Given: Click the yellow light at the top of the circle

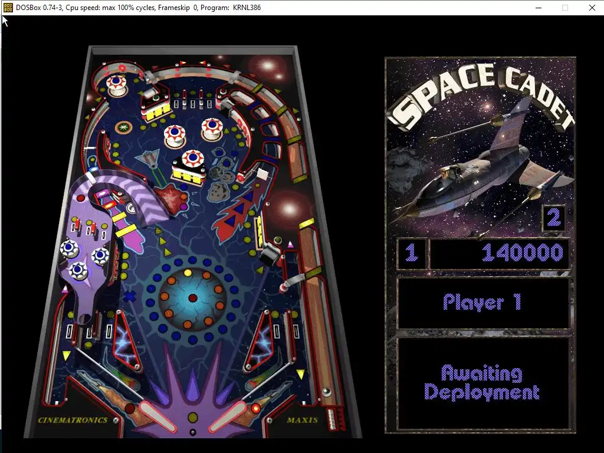Looking at the screenshot, I should pyautogui.click(x=188, y=273).
